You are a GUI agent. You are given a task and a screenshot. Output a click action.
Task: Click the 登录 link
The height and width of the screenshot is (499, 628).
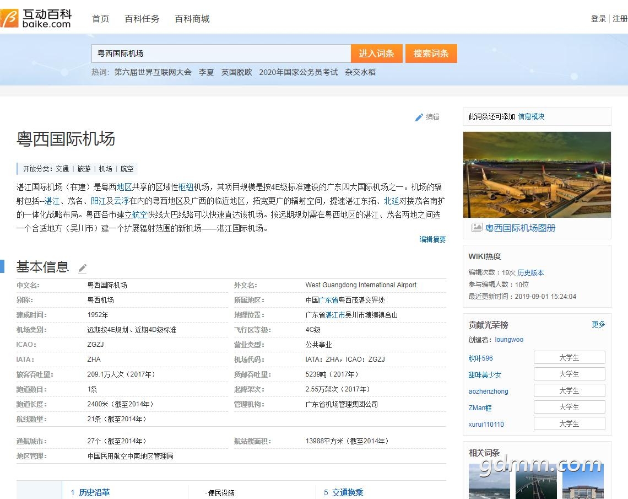pos(598,19)
